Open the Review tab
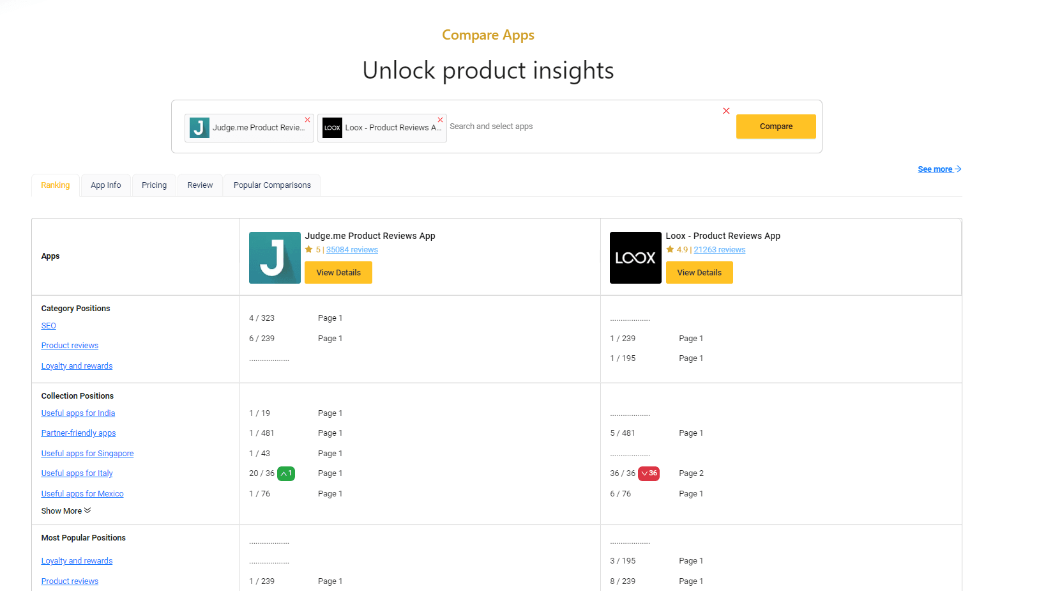 (200, 185)
